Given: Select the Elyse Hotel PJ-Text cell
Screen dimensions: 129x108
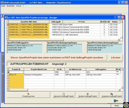Looking at the screenshot, I should click(81, 25).
